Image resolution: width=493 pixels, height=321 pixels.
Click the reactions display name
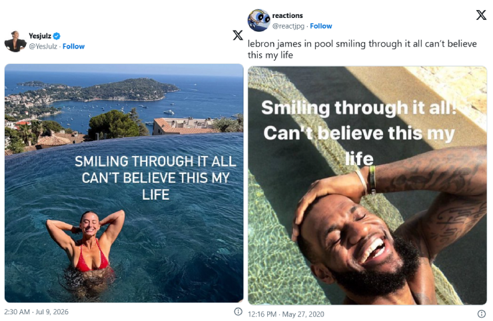tap(287, 15)
